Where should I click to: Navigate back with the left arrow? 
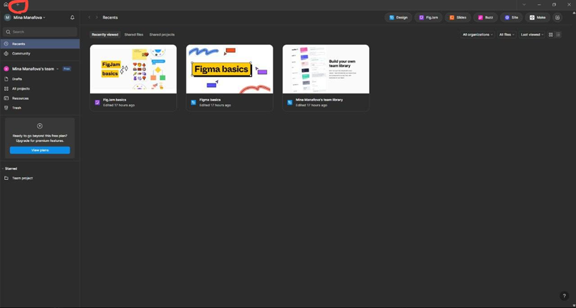[x=89, y=18]
